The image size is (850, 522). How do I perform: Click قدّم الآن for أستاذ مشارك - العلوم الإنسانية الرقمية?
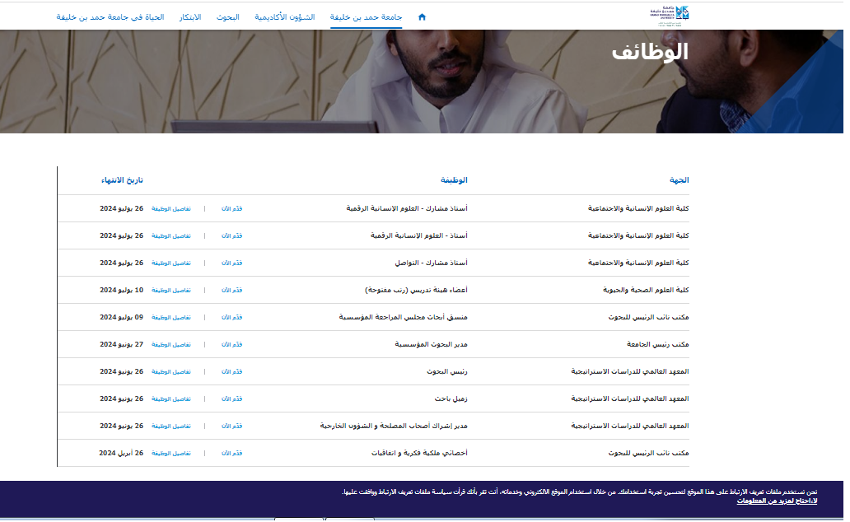coord(231,208)
